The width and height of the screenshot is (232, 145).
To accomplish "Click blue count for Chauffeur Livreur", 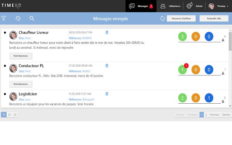I will coord(209,36).
